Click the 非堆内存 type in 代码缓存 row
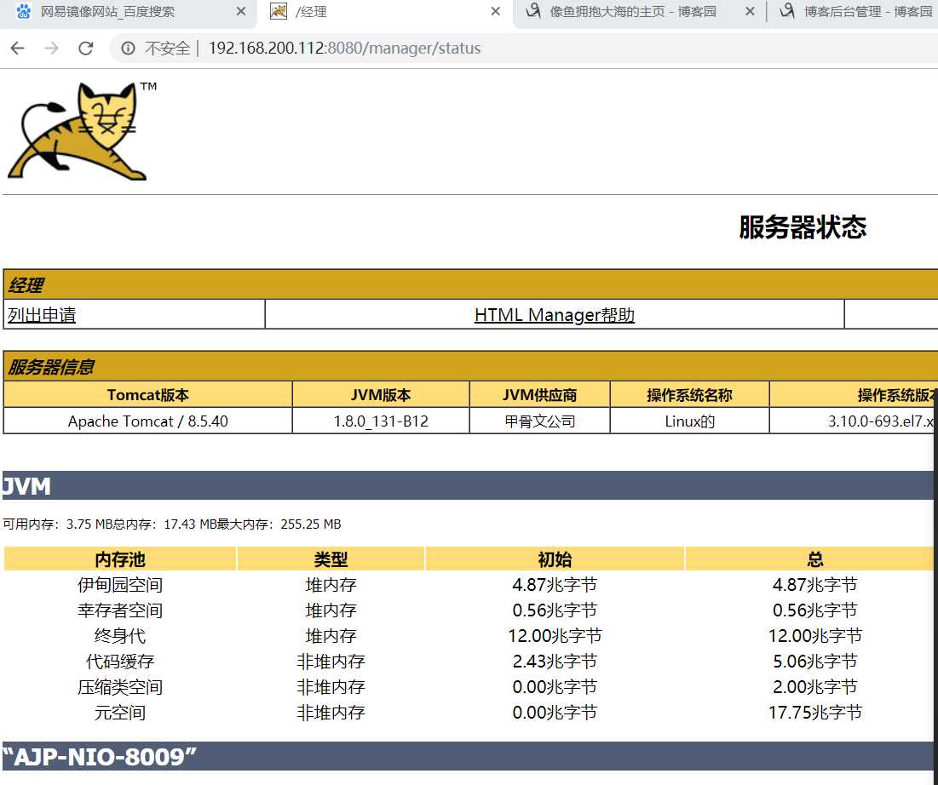The width and height of the screenshot is (938, 785). (x=331, y=662)
